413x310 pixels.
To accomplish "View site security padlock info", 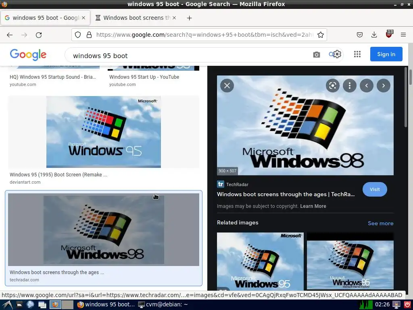I will pyautogui.click(x=89, y=35).
